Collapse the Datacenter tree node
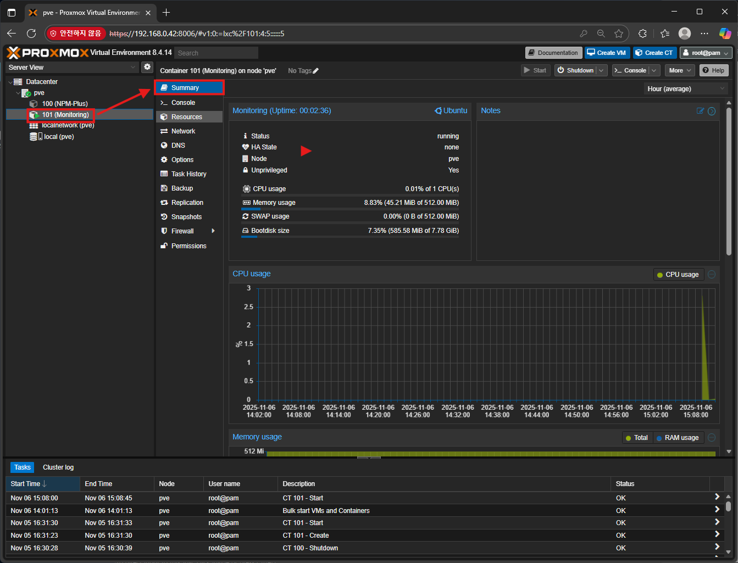 (10, 82)
